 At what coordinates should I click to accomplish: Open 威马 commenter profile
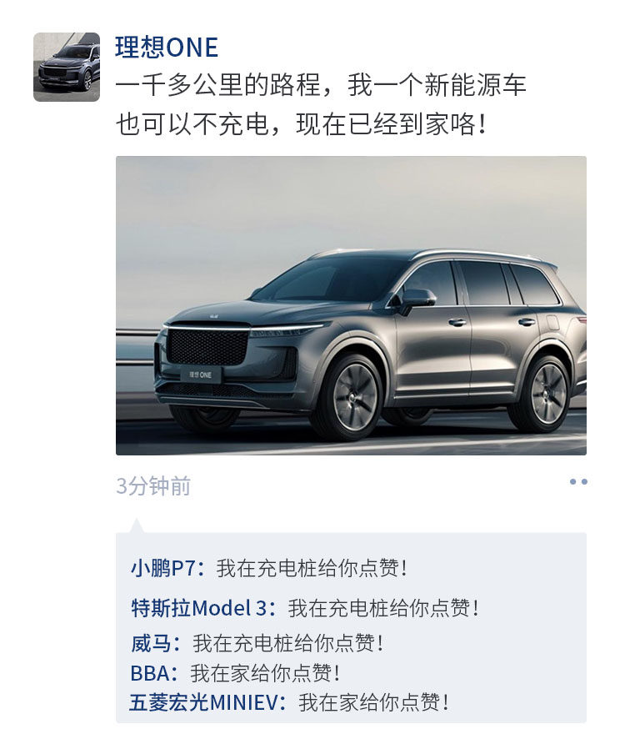[x=156, y=643]
